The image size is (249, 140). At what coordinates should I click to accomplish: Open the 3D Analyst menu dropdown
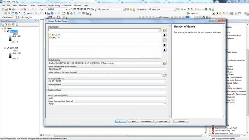tap(142, 9)
